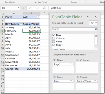Viewport: 105px width, 94px height.
Task: Uncheck the Row field checkbox
Action: 54,35
